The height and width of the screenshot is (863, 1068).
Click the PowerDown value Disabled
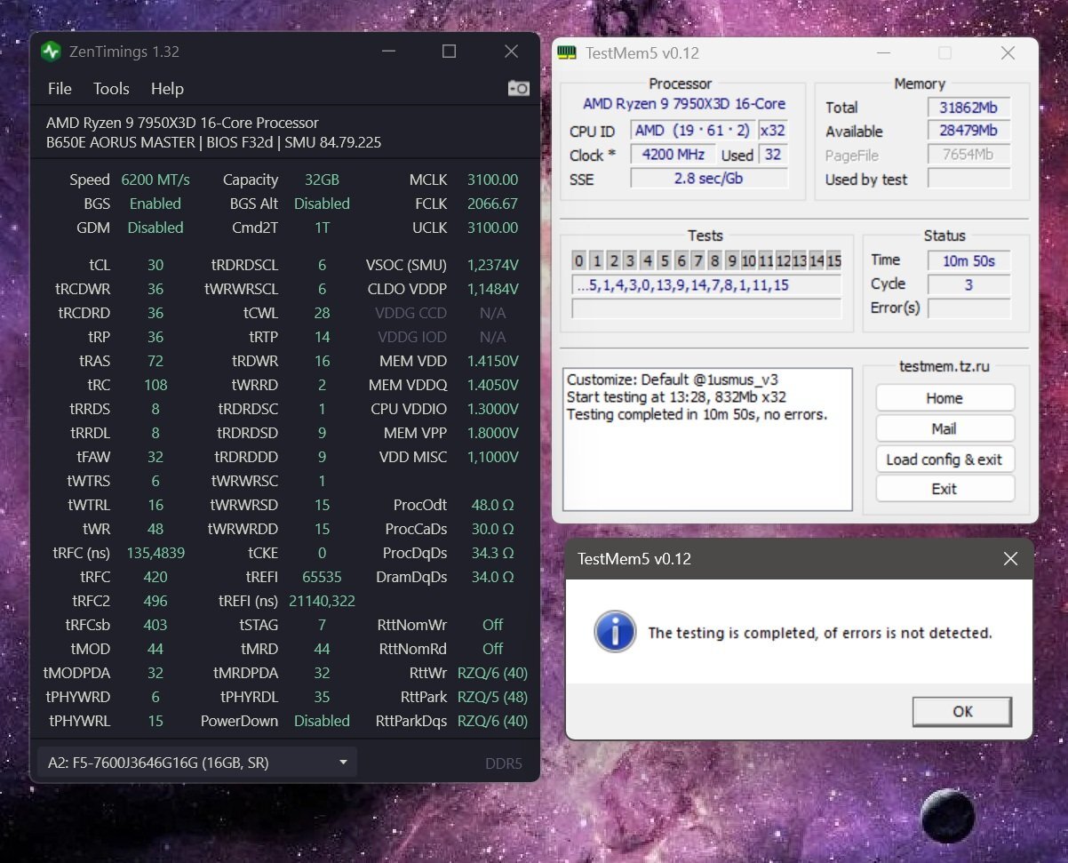point(322,721)
